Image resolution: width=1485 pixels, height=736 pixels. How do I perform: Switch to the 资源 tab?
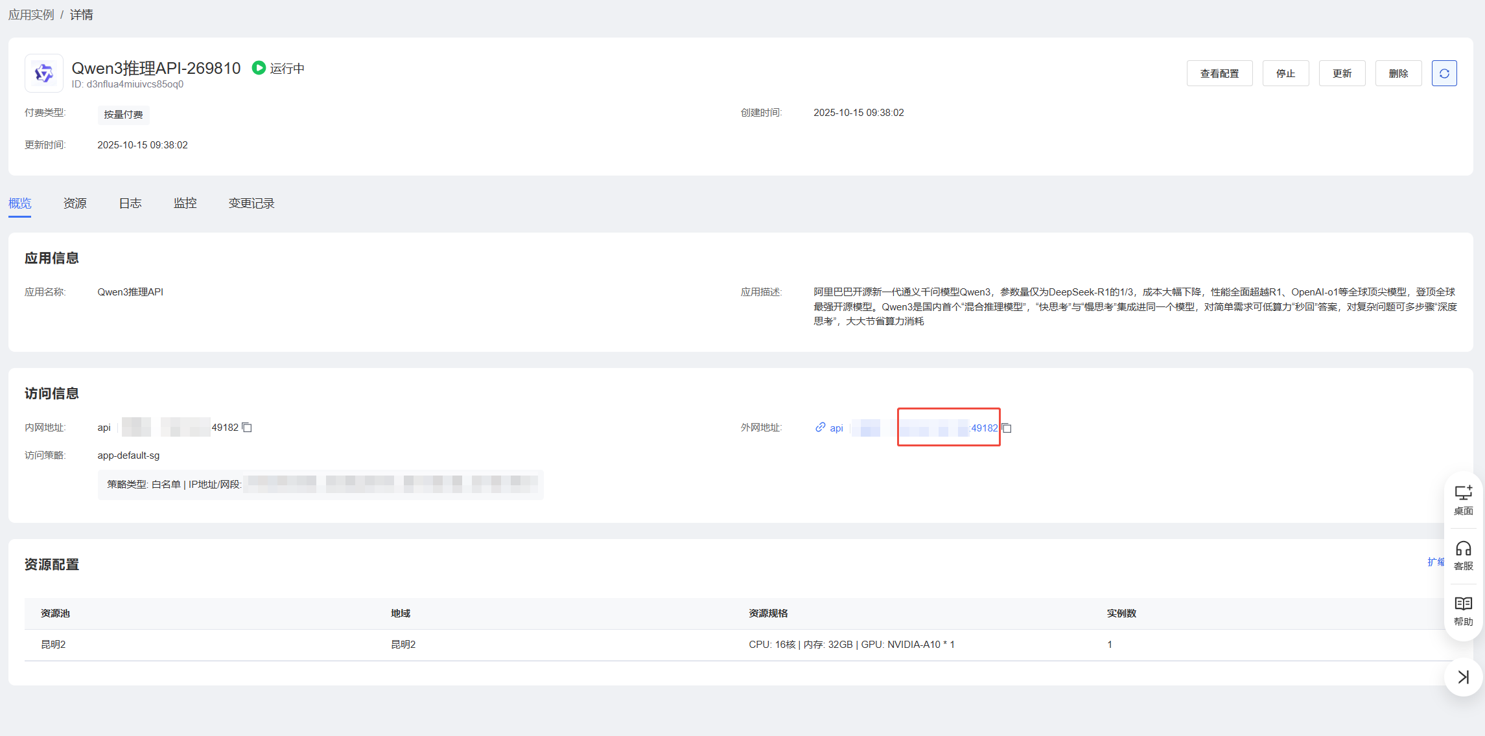coord(75,203)
